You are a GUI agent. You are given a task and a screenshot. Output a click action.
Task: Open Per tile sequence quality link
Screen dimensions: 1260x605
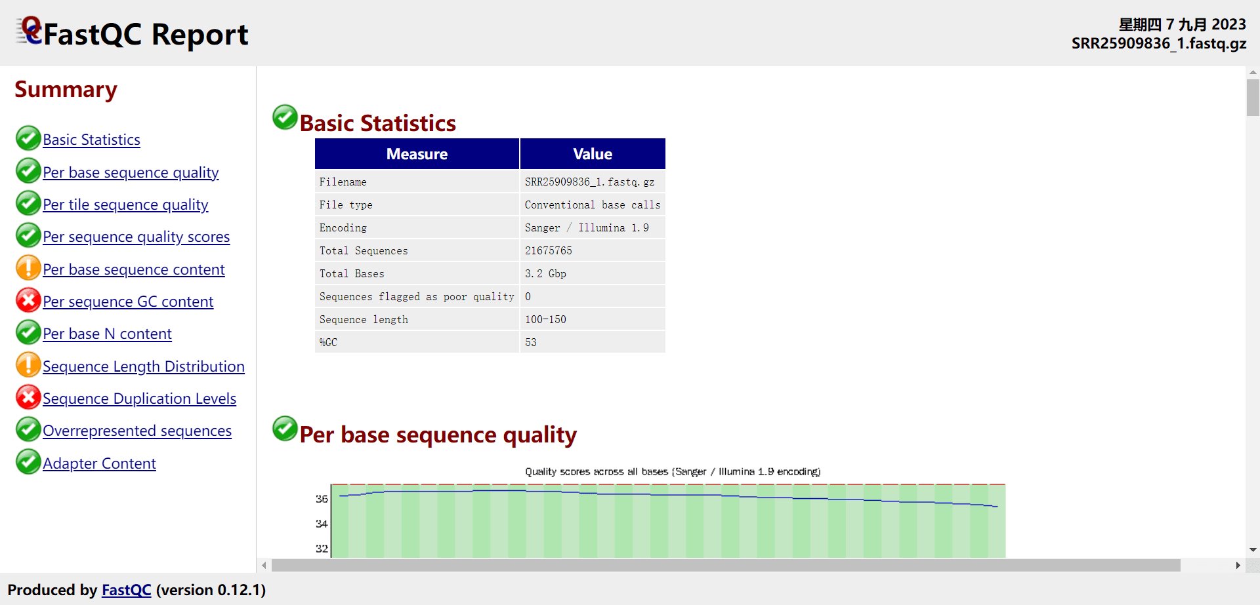[125, 205]
